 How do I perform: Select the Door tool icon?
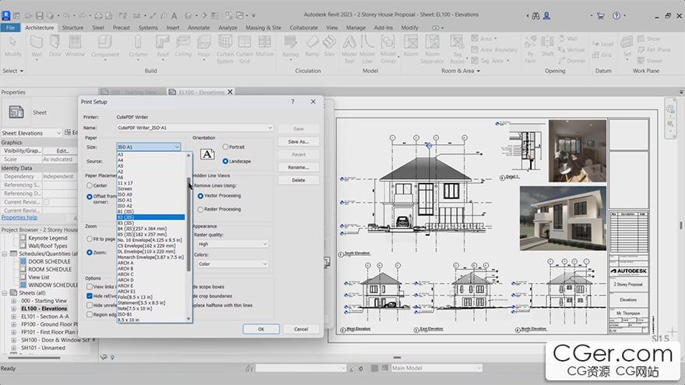coord(55,46)
